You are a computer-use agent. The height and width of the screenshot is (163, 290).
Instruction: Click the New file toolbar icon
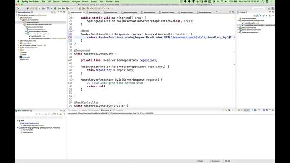(x=17, y=8)
